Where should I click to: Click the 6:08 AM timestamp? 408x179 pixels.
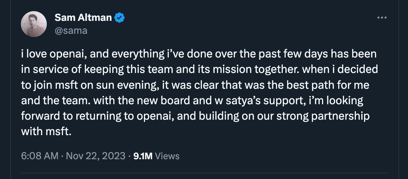tap(40, 156)
